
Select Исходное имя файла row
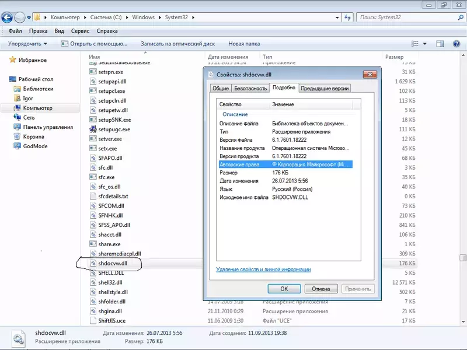(285, 197)
